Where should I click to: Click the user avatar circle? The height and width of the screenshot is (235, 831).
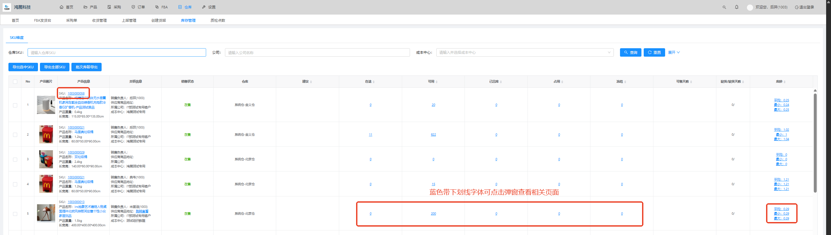pyautogui.click(x=750, y=7)
